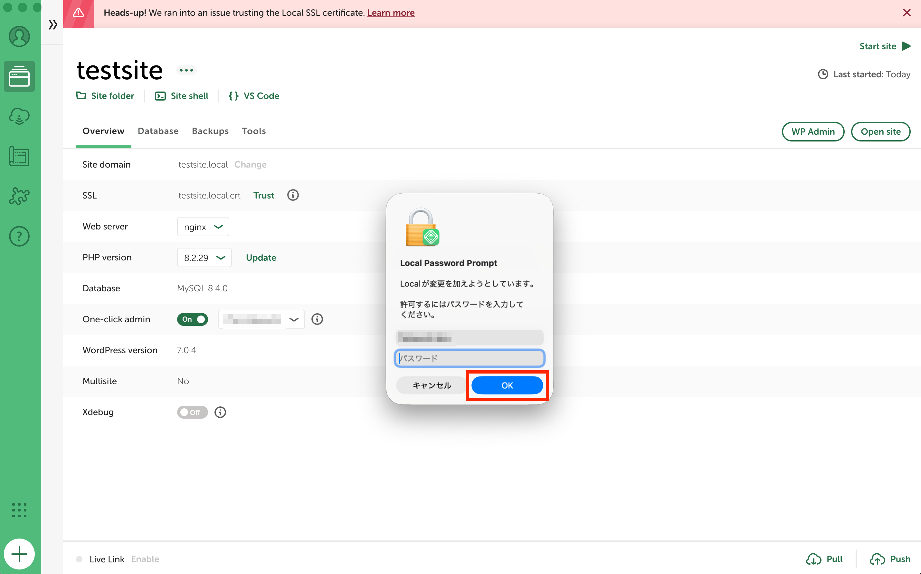Open the Blueprints sidebar icon
Image resolution: width=921 pixels, height=574 pixels.
19,156
